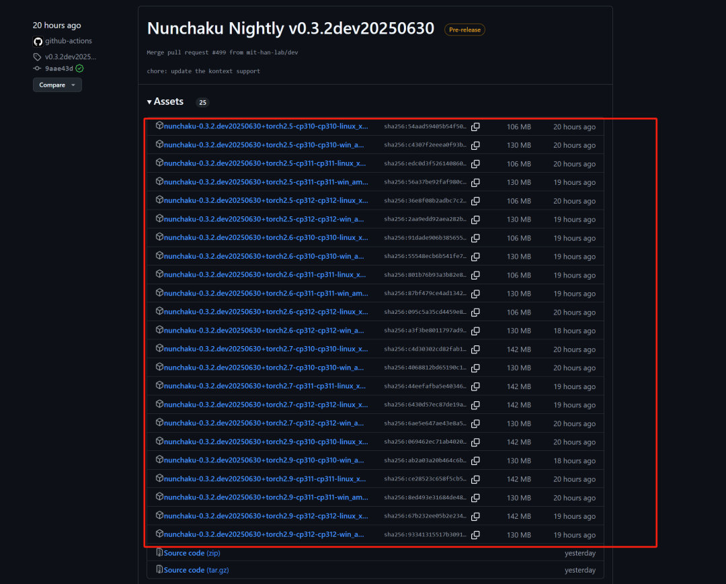Download Source code (tar.gz)
This screenshot has width=726, height=584.
click(x=196, y=570)
